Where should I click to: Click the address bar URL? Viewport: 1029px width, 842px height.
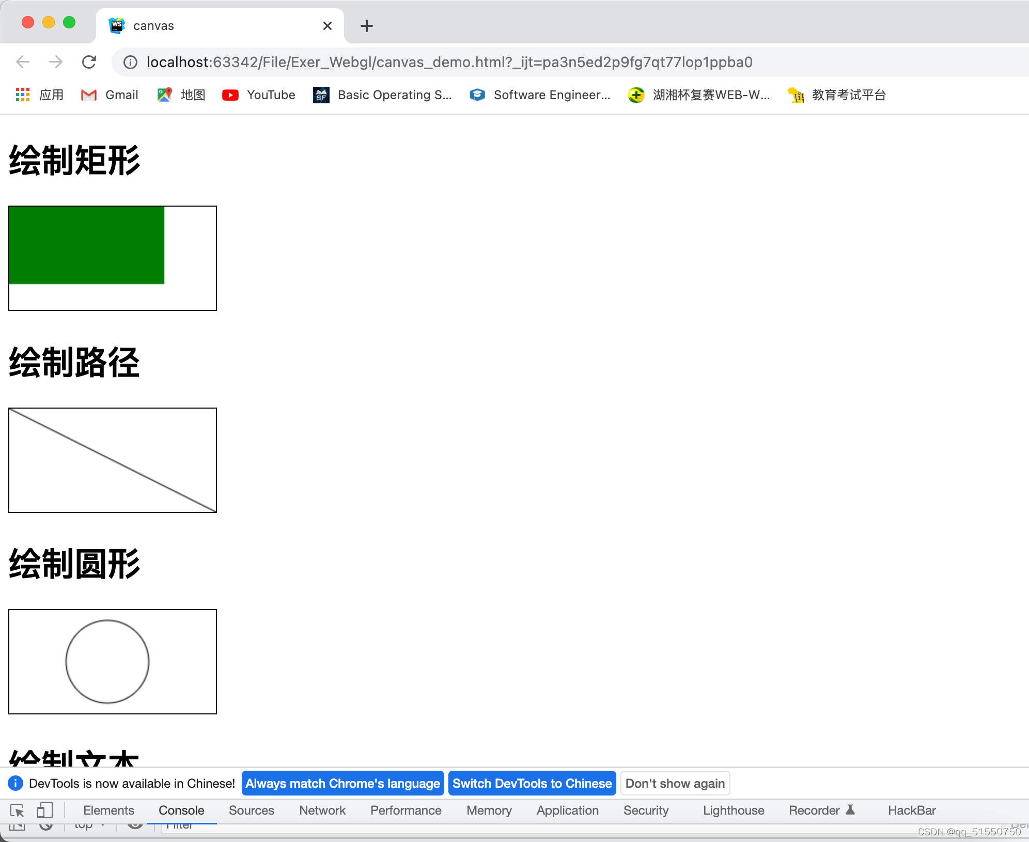point(449,63)
